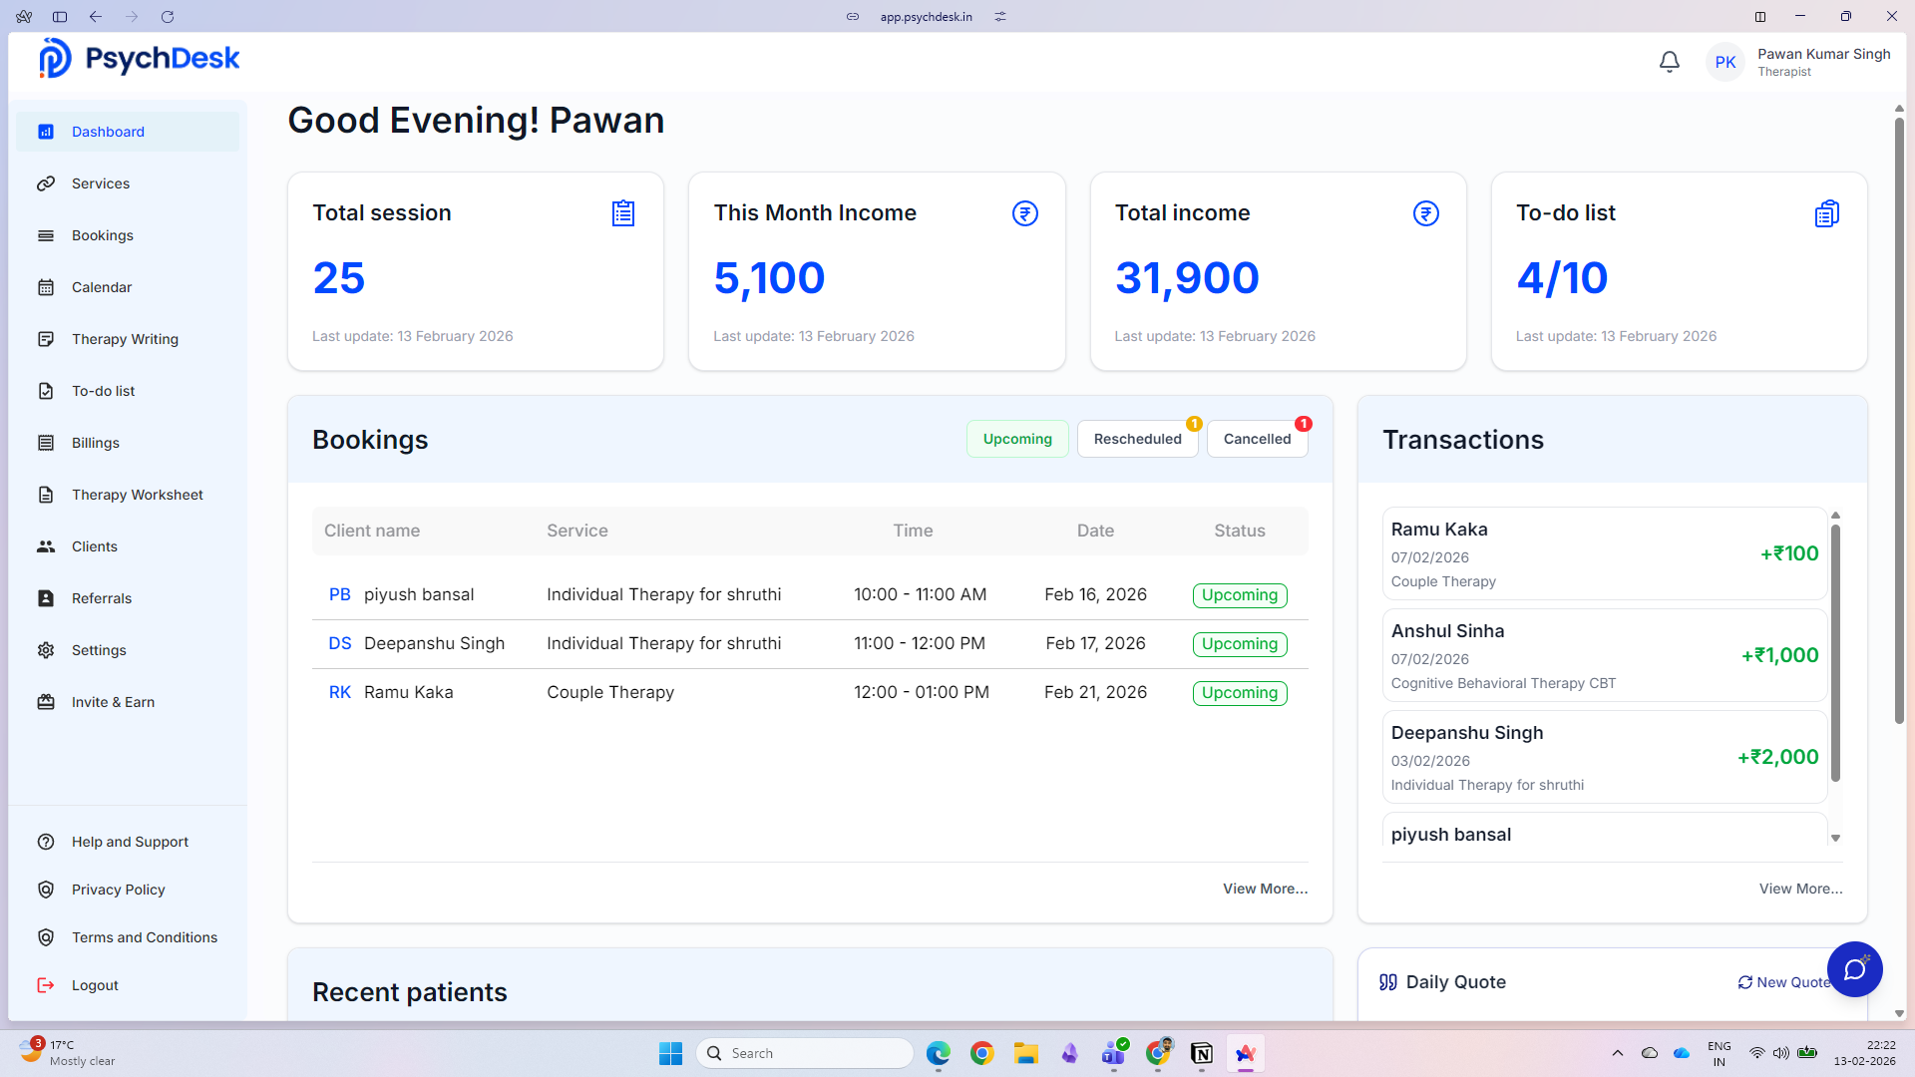
Task: Click the rupee icon on Total income card
Action: click(x=1424, y=212)
